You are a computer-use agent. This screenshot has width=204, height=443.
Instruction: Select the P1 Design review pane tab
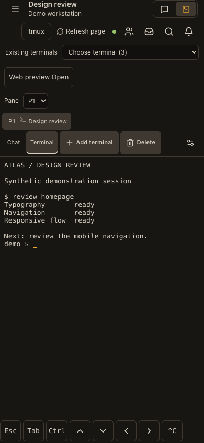37,121
